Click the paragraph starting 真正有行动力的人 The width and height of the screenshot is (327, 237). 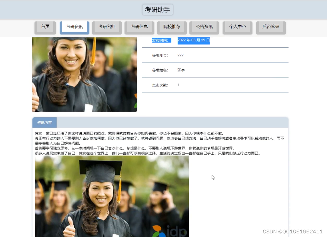point(160,141)
